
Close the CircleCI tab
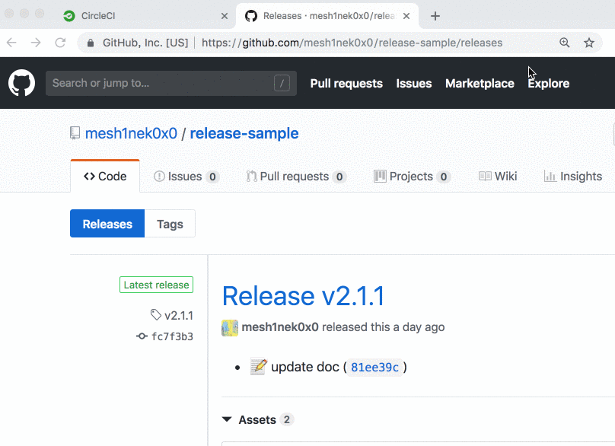click(225, 16)
